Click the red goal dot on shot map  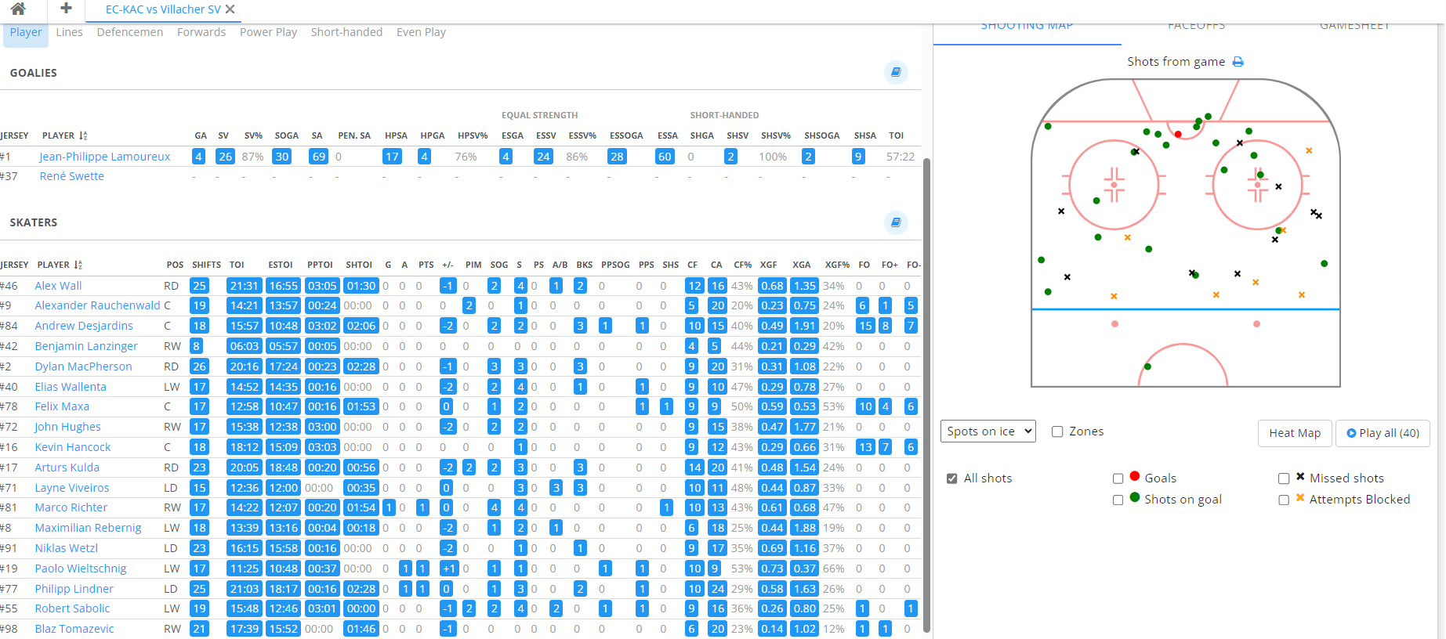[x=1178, y=135]
